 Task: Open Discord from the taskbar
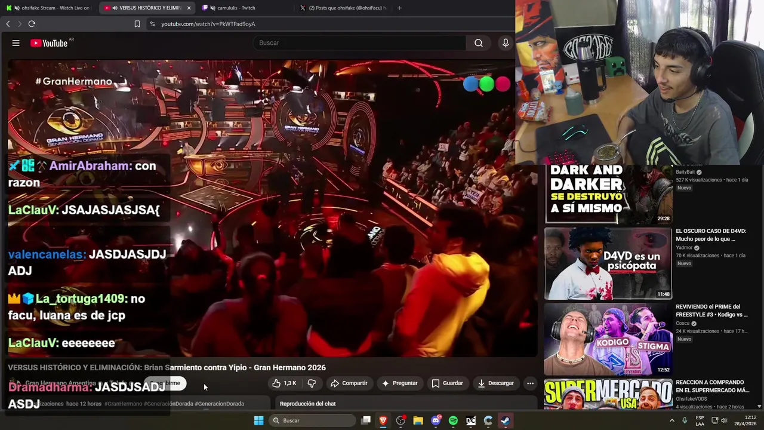(436, 420)
